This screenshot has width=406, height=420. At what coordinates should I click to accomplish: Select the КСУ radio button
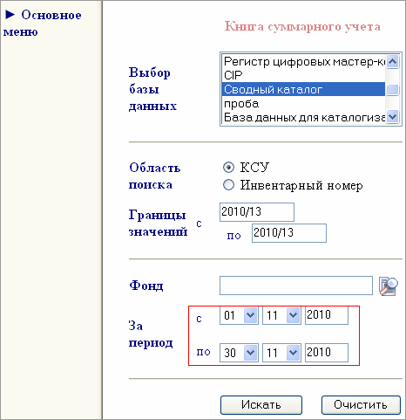(228, 168)
